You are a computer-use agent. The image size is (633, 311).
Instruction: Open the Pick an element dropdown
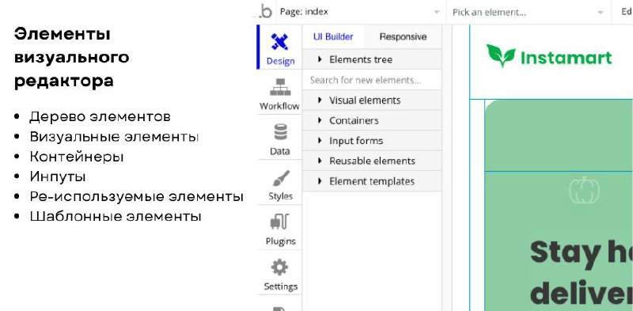(529, 12)
